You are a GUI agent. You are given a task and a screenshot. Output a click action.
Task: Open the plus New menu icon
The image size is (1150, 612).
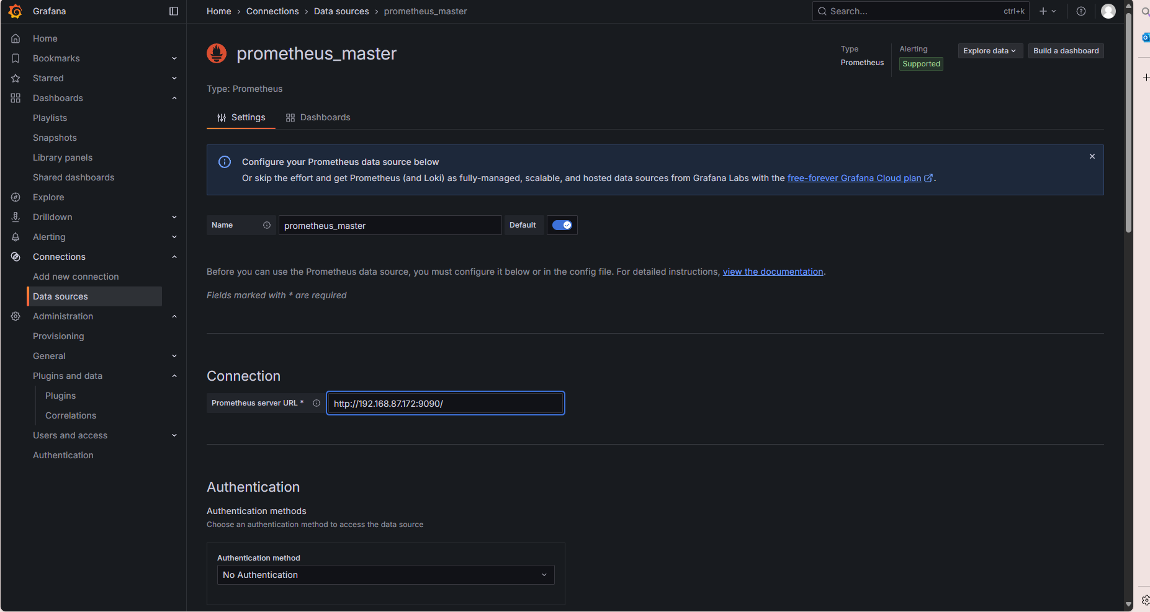click(x=1048, y=11)
